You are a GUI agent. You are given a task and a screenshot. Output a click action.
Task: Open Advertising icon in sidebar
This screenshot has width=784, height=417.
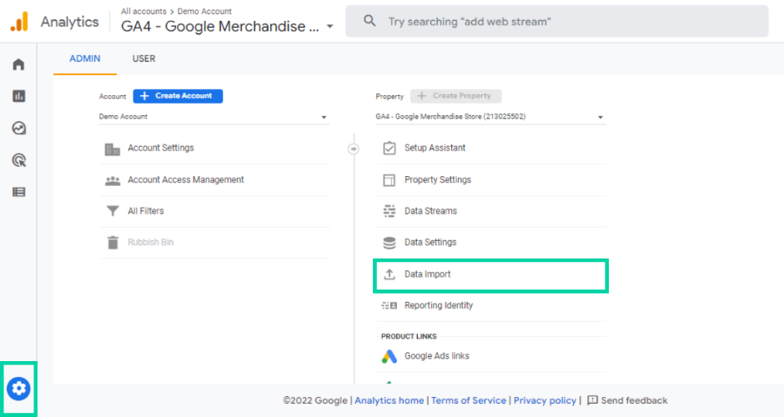tap(18, 159)
